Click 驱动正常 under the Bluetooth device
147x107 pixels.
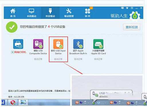(x=78, y=59)
